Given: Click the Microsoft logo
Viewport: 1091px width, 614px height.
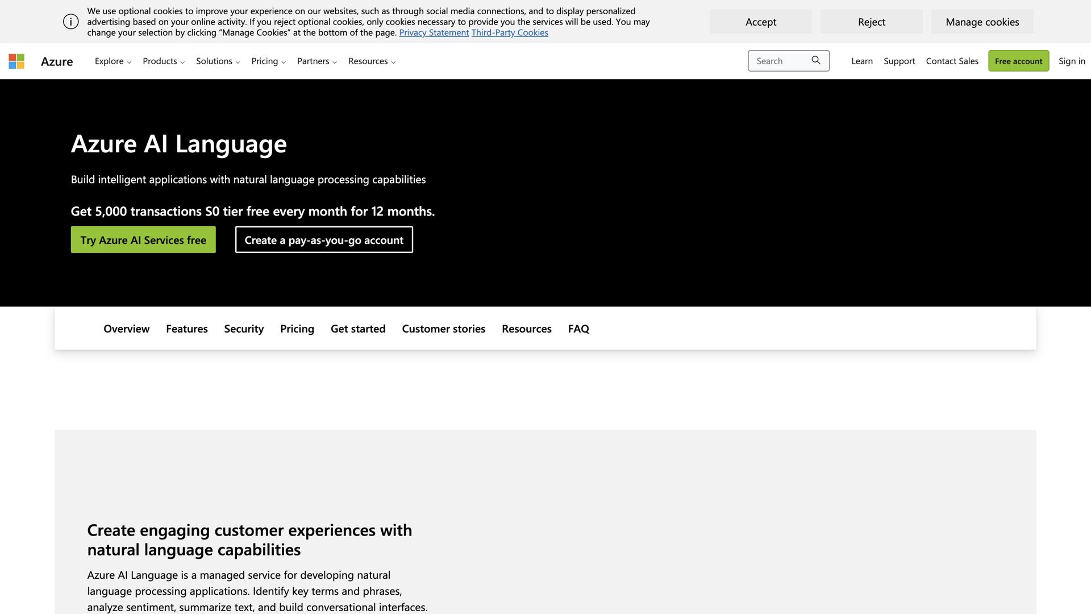Looking at the screenshot, I should [x=16, y=61].
